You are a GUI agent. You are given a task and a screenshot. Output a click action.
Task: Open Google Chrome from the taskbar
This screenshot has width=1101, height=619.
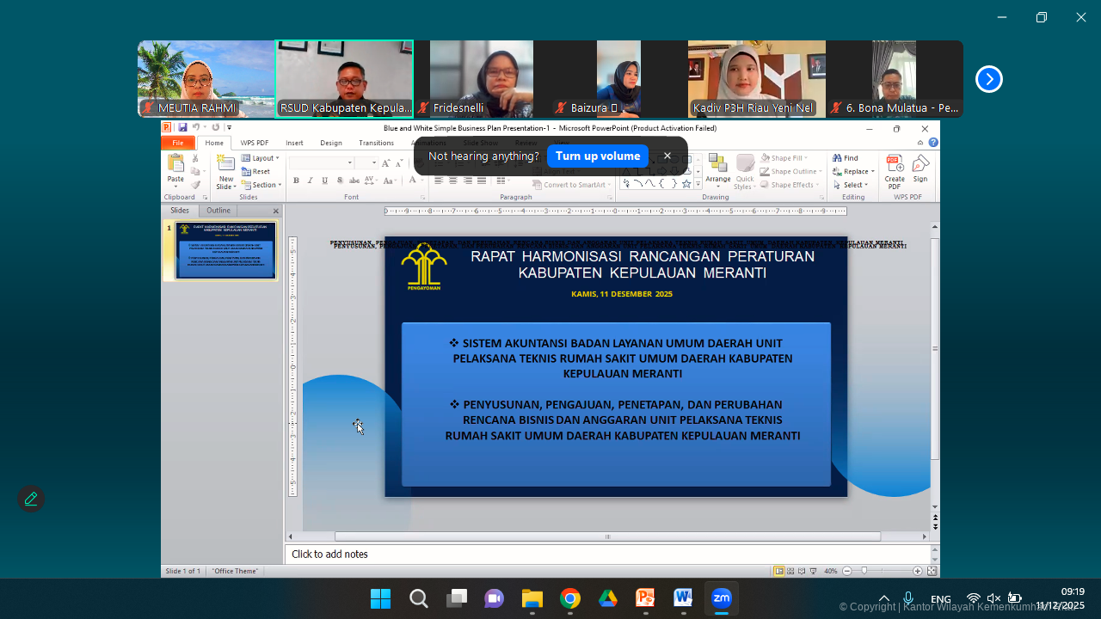[569, 598]
